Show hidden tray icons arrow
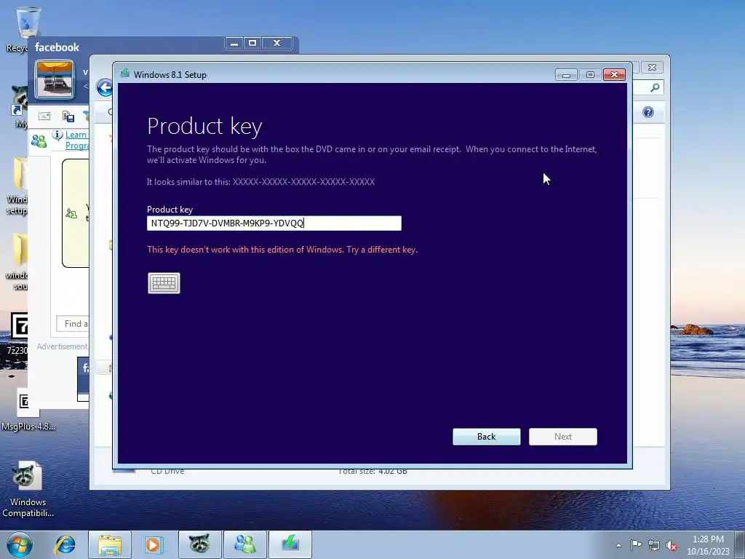745x559 pixels. 618,545
